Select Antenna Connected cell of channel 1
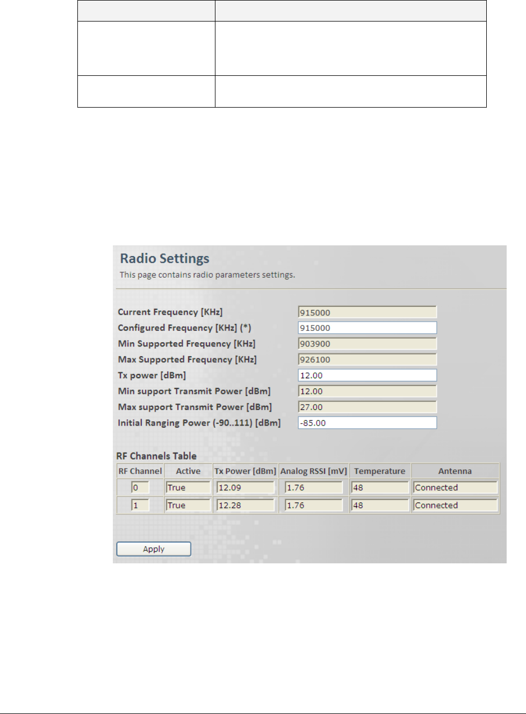Viewport: 526px width, 714px height. point(456,505)
